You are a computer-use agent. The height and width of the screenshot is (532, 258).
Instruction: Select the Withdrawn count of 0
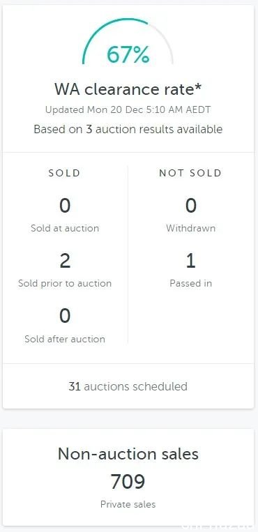click(190, 206)
